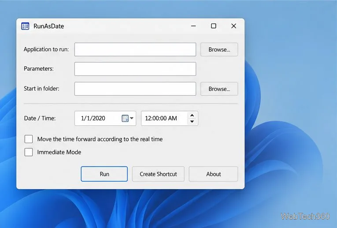The image size is (337, 228).
Task: Expand the date dropdown arrow
Action: (x=132, y=118)
